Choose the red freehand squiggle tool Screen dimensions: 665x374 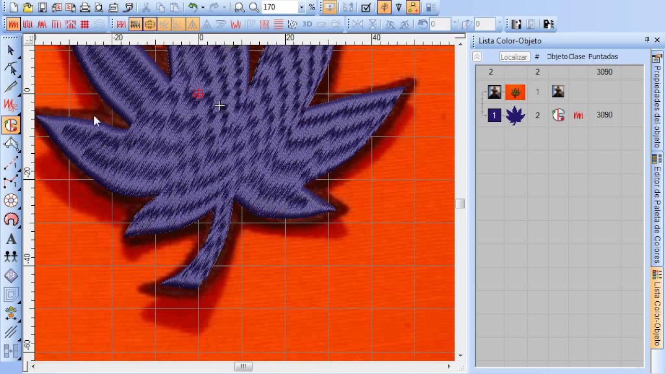click(x=11, y=106)
